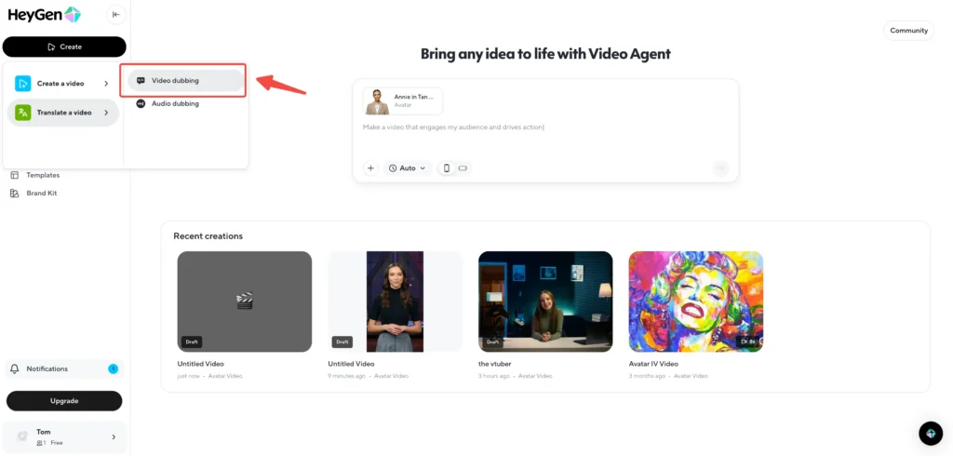Click the Video dubbing icon

pos(141,80)
